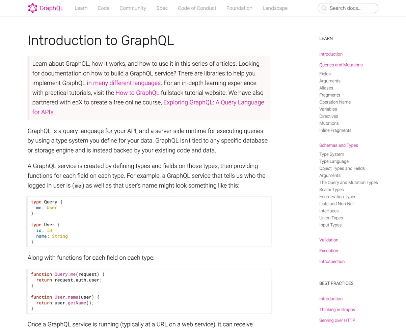
Task: Open the How to GraphQL tutorial link
Action: click(137, 93)
